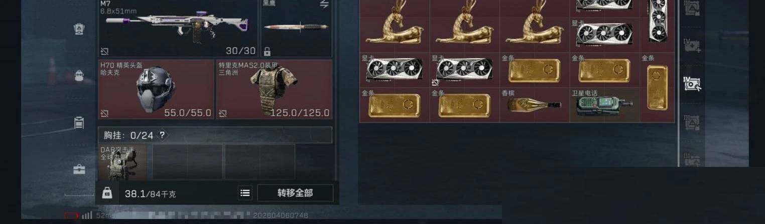Image resolution: width=765 pixels, height=224 pixels.
Task: Select the M7 6.8x51mm rifle slot
Action: pos(178,28)
